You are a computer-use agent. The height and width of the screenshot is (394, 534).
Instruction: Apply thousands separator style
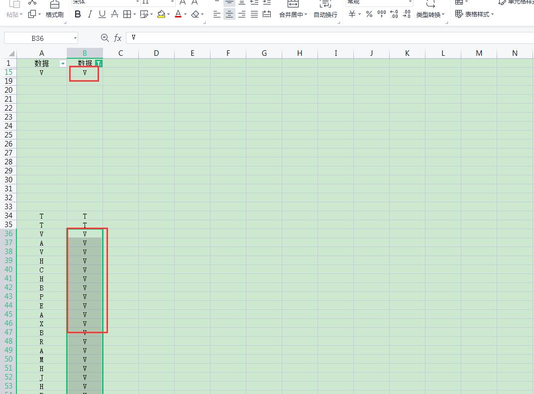(x=382, y=14)
